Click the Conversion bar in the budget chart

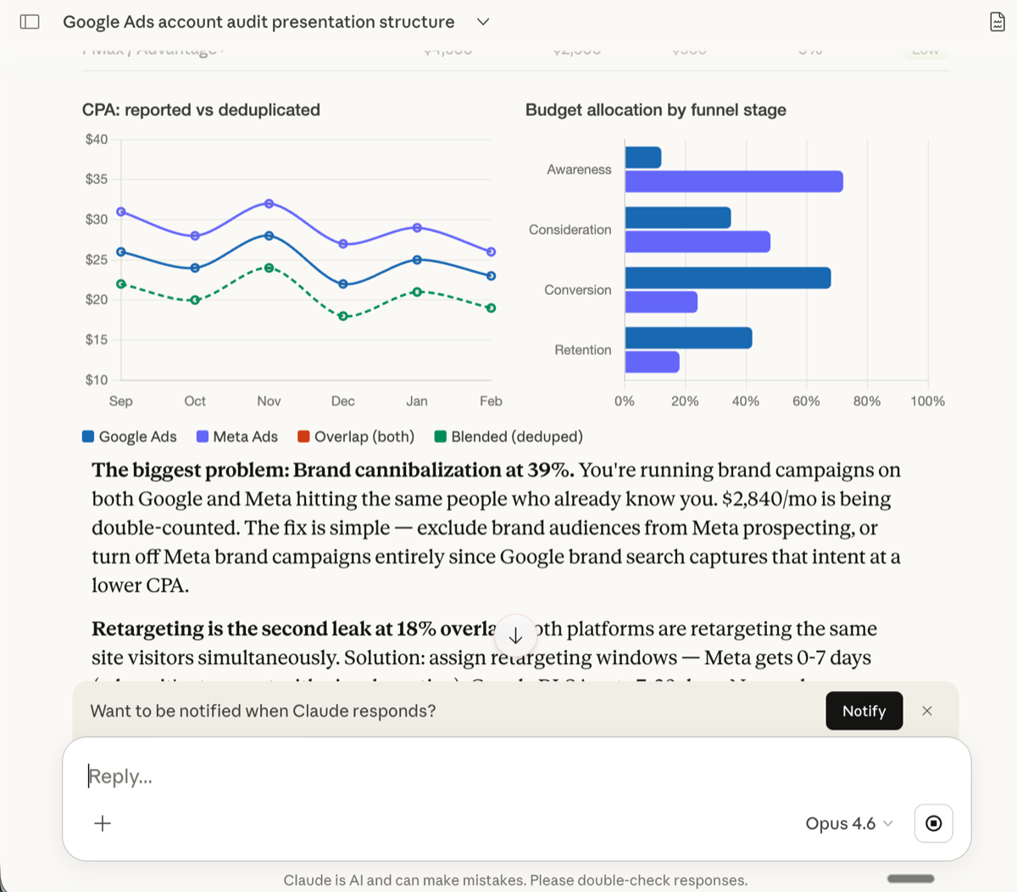pos(726,275)
